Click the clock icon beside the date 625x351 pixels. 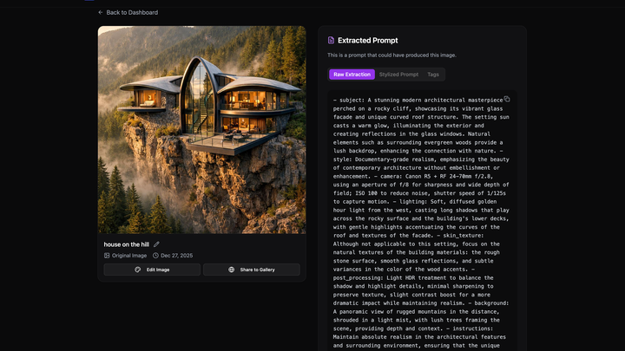[155, 256]
